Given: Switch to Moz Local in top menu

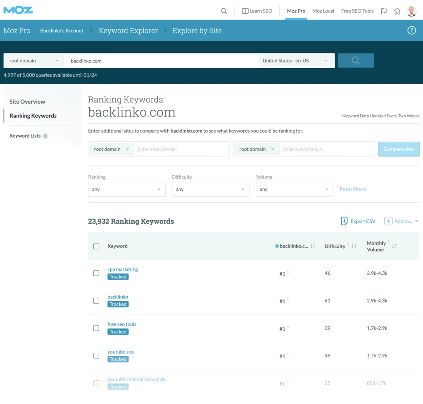Looking at the screenshot, I should (x=323, y=11).
